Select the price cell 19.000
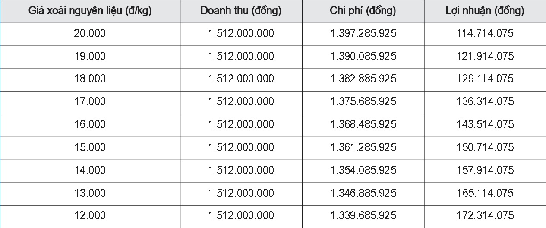This screenshot has height=228, width=546. (x=90, y=57)
